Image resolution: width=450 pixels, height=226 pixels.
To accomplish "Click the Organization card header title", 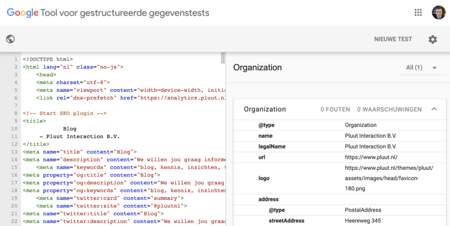I will [265, 109].
